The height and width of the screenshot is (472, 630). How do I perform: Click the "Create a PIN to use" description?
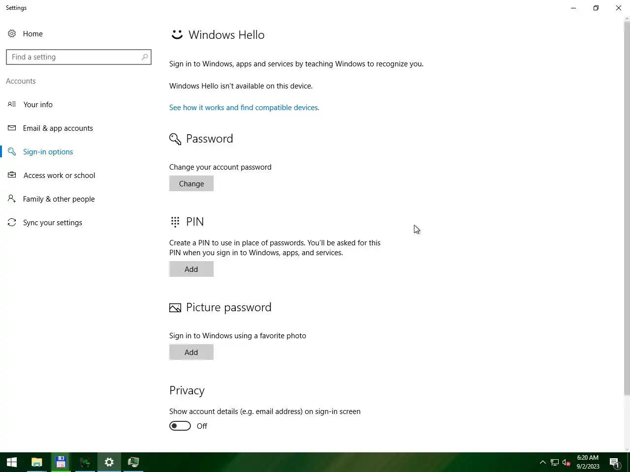(x=275, y=247)
